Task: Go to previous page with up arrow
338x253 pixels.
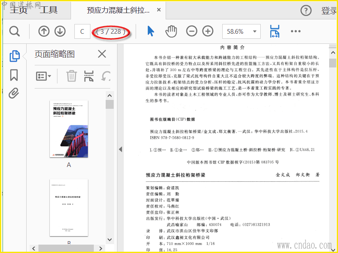Action: pyautogui.click(x=44, y=31)
